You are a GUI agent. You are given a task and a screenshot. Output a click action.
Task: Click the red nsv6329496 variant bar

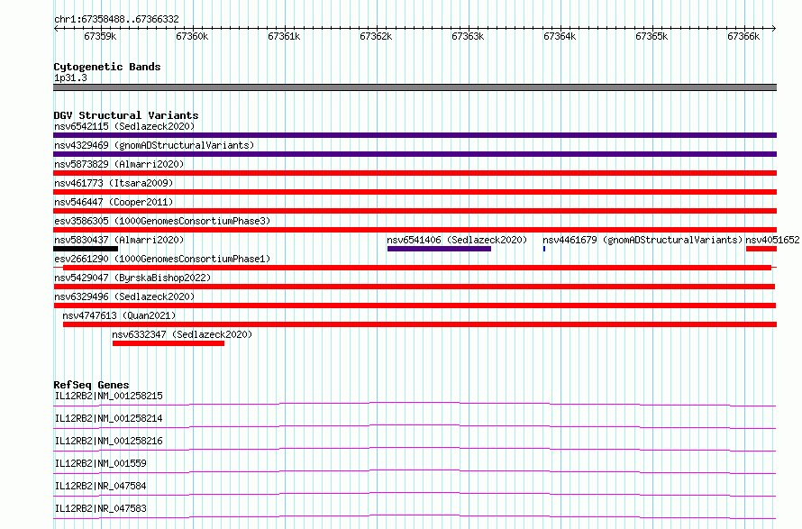[415, 306]
